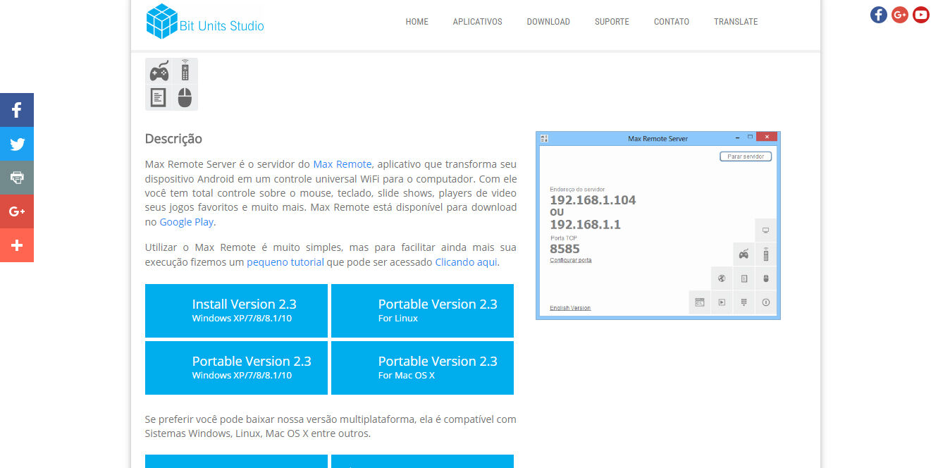Open the SUPORTE menu item
The width and height of the screenshot is (950, 468).
[612, 22]
